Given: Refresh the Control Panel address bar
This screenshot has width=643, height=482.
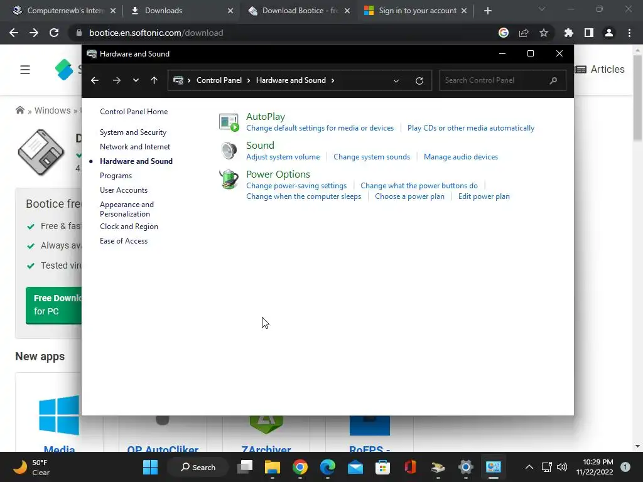Looking at the screenshot, I should point(419,81).
